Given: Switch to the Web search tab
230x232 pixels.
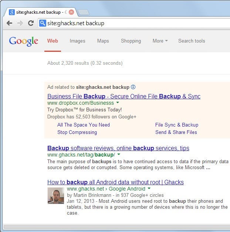Looking at the screenshot, I should pos(53,41).
